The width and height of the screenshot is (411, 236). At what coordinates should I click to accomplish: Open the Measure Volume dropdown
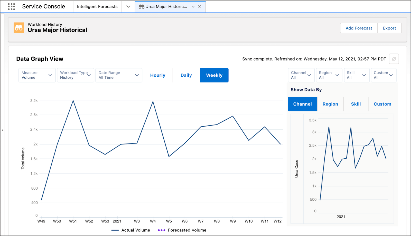[37, 75]
